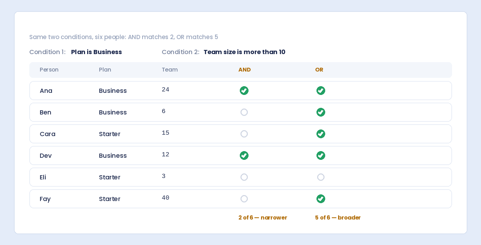
Task: Click the OR checkmark in Dev's row
Action: point(321,156)
